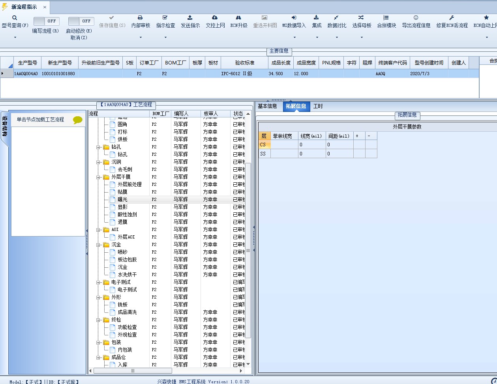The width and height of the screenshot is (497, 384).
Task: Click the SS row 间距 cell
Action: pyautogui.click(x=339, y=154)
